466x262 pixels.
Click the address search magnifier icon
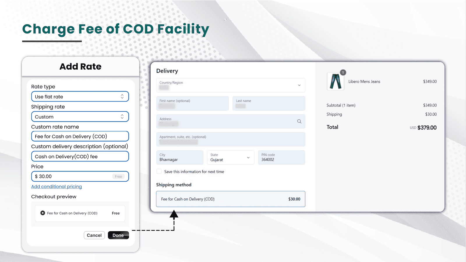(299, 121)
